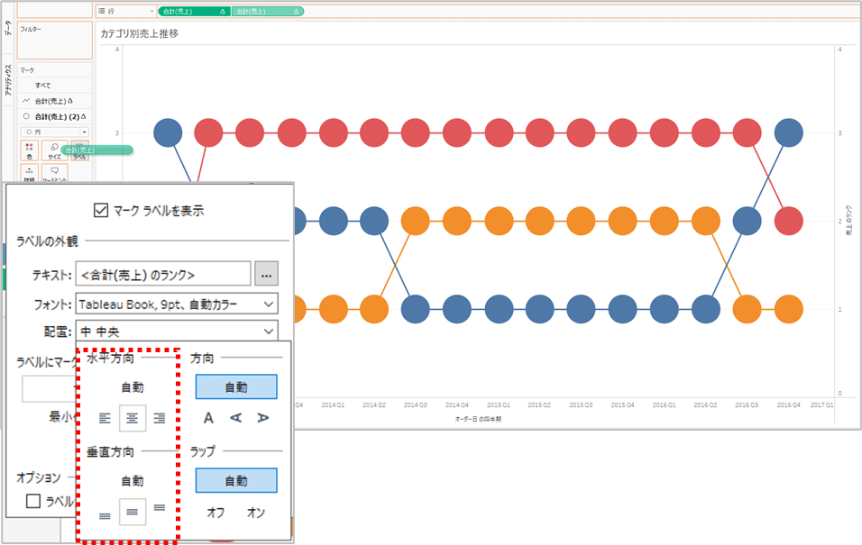Select the line mark 合計(売上) Δ row
The height and width of the screenshot is (545, 862).
[x=54, y=101]
